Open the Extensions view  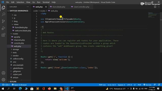(3, 35)
